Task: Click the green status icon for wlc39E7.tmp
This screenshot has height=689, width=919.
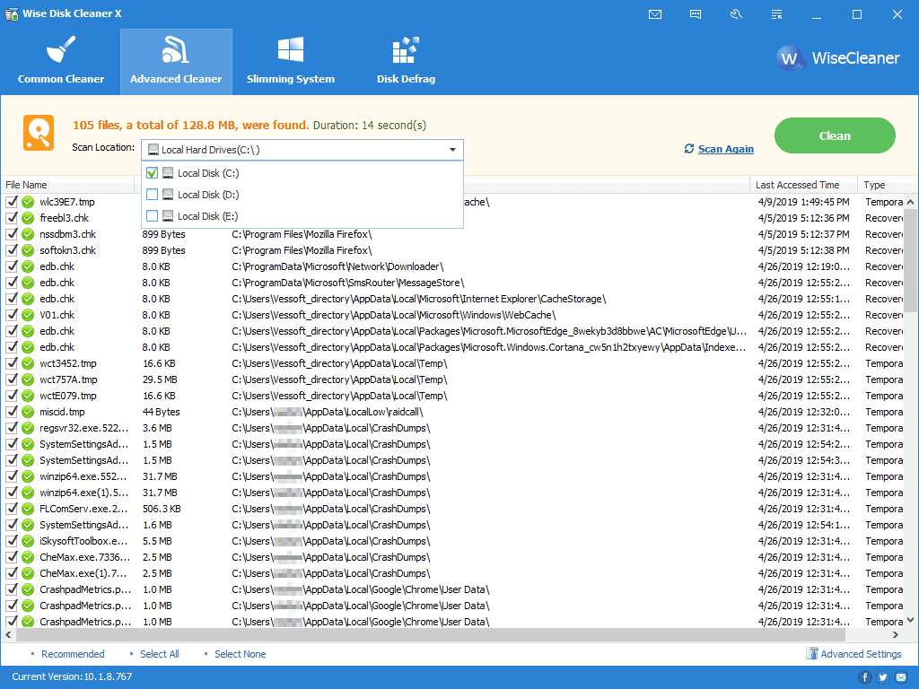Action: pos(28,202)
